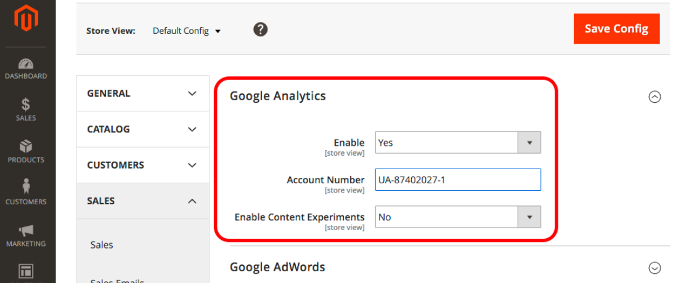Open the Enable Content Experiments dropdown
Screen dimensions: 673x283
tap(458, 217)
